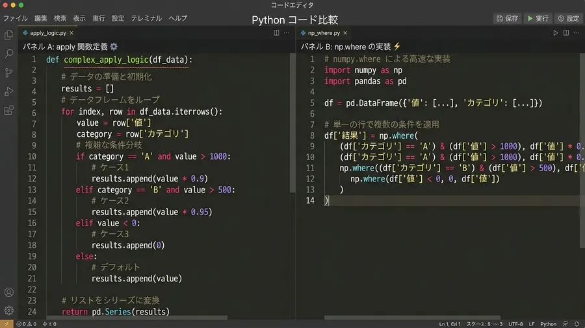Viewport: 585px width, 328px height.
Task: Open Ln 1, Col 1 cursor position
Action: click(450, 324)
